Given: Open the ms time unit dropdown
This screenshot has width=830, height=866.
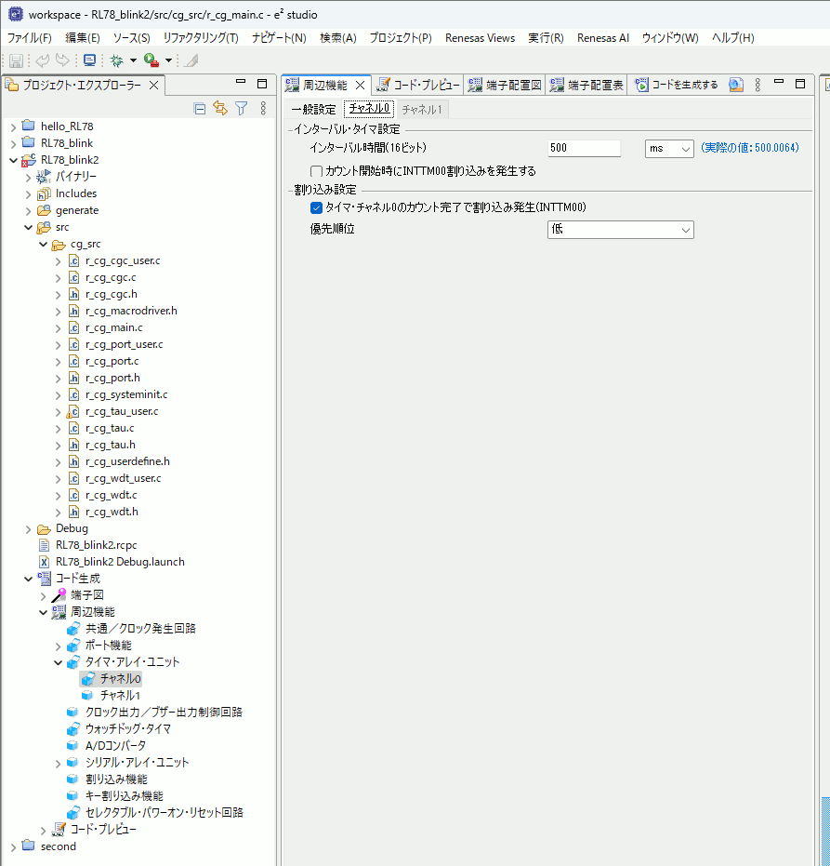Looking at the screenshot, I should pos(669,149).
